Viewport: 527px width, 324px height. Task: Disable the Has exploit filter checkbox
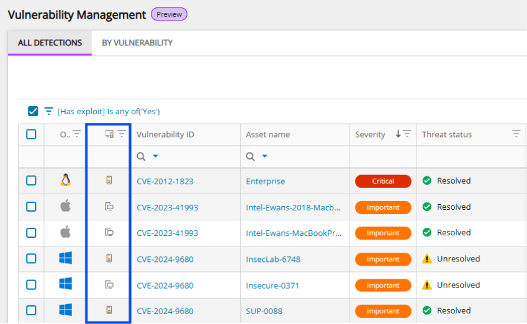pos(33,111)
